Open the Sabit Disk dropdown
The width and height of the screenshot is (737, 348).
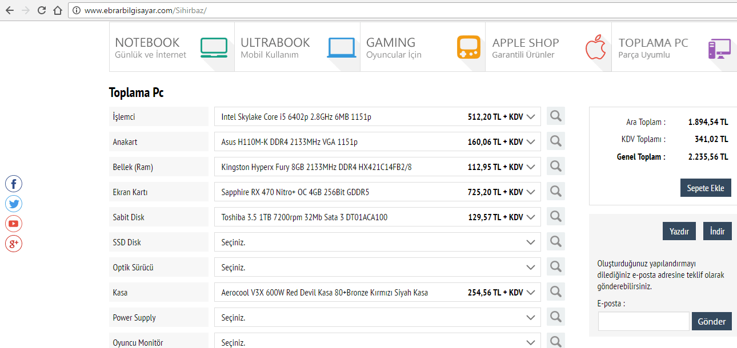point(378,217)
